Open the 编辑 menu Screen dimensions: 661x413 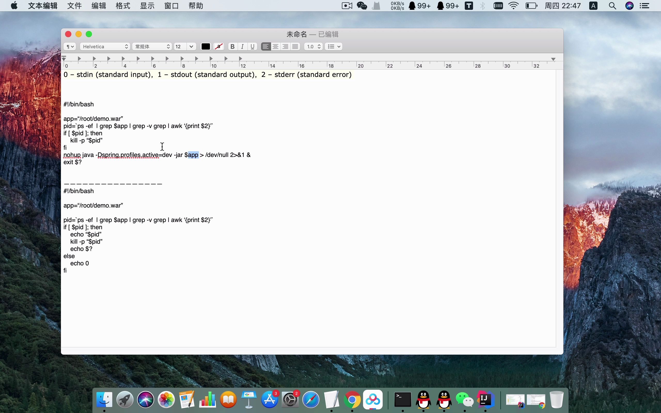pos(99,6)
